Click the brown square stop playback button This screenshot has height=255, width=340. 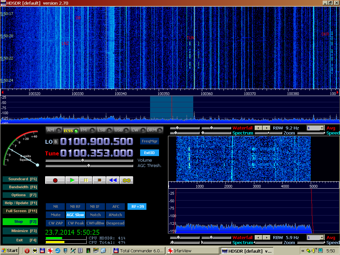tap(100, 180)
